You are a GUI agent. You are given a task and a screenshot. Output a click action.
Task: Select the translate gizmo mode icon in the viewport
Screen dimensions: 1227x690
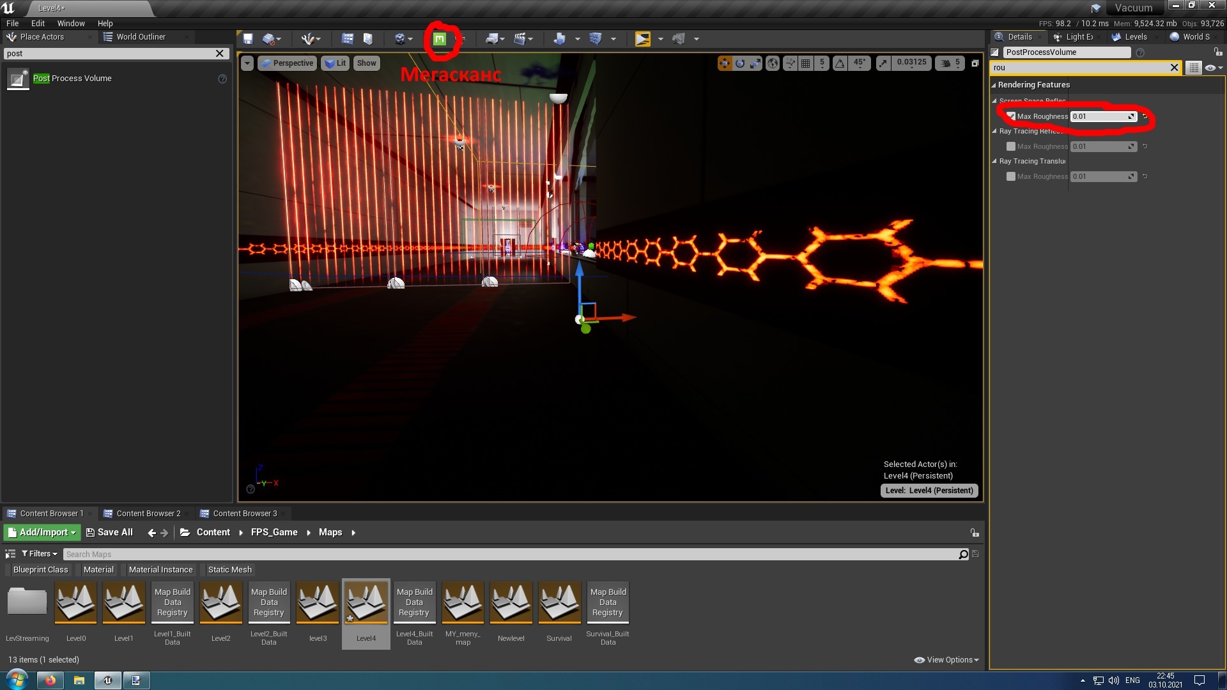tap(724, 63)
